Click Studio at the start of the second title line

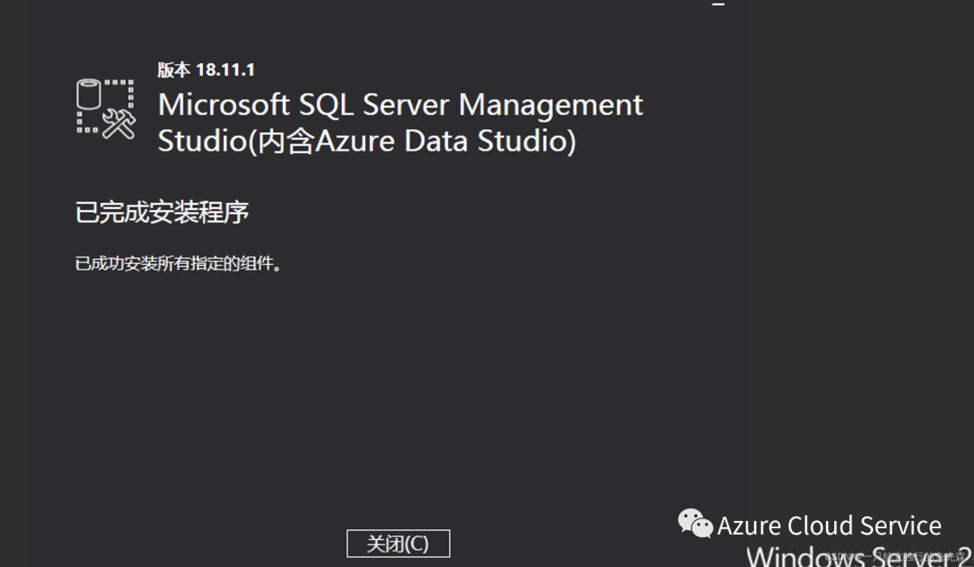pyautogui.click(x=199, y=142)
